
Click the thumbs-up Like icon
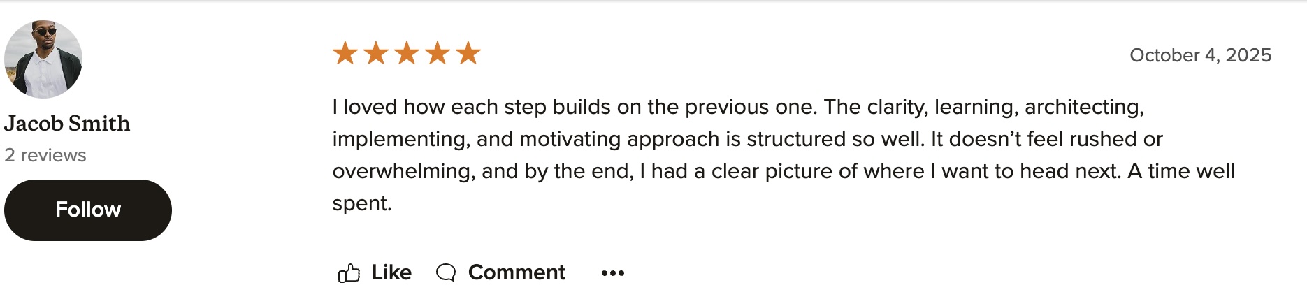349,273
